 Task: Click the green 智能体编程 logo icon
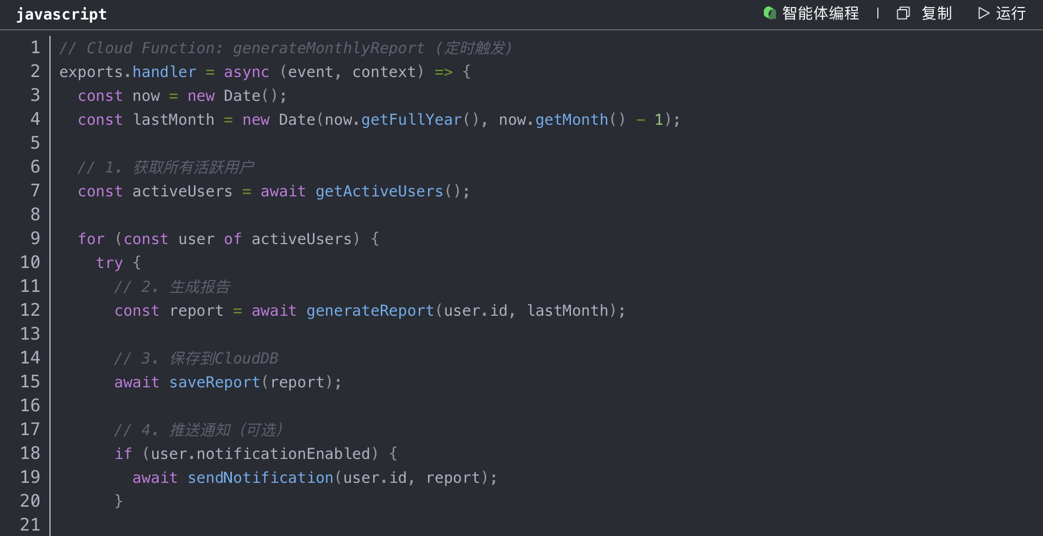[769, 13]
